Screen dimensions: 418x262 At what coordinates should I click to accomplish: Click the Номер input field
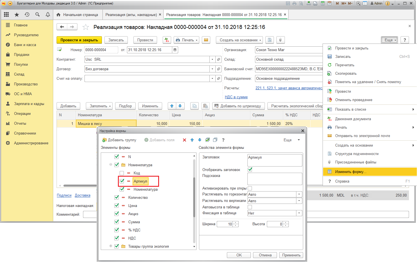[x=101, y=50]
